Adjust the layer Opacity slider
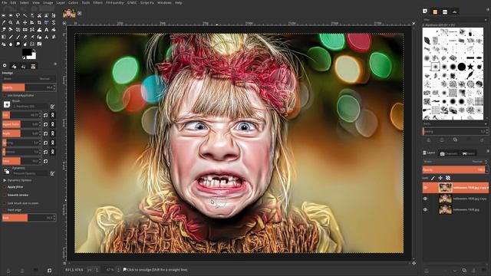491x276 pixels. point(455,169)
